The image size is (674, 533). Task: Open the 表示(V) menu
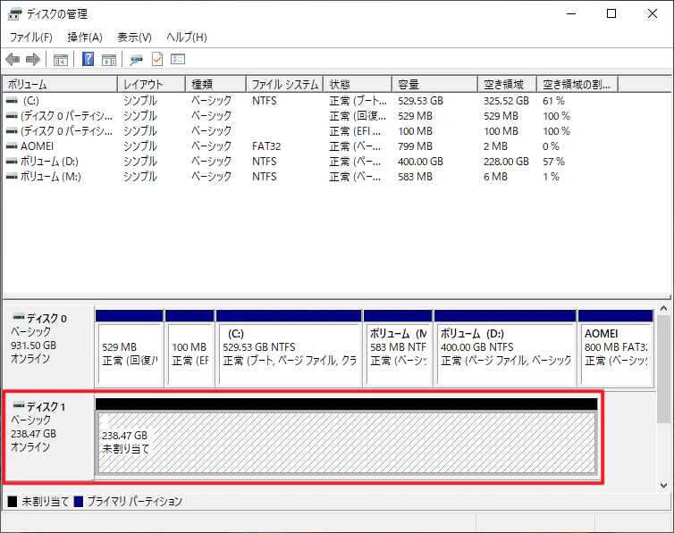135,37
